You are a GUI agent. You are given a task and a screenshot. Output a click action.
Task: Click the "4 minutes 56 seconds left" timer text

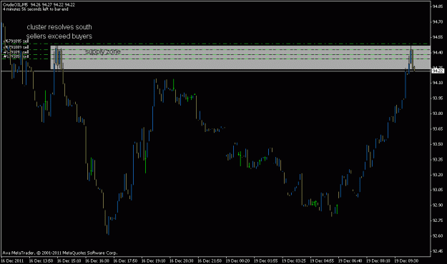(x=36, y=9)
